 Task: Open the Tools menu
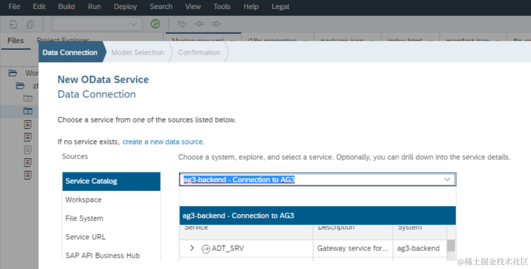(x=222, y=7)
